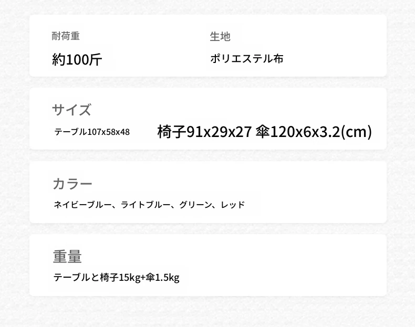Select the 約100斤 load capacity value
The image size is (415, 327).
pos(77,59)
